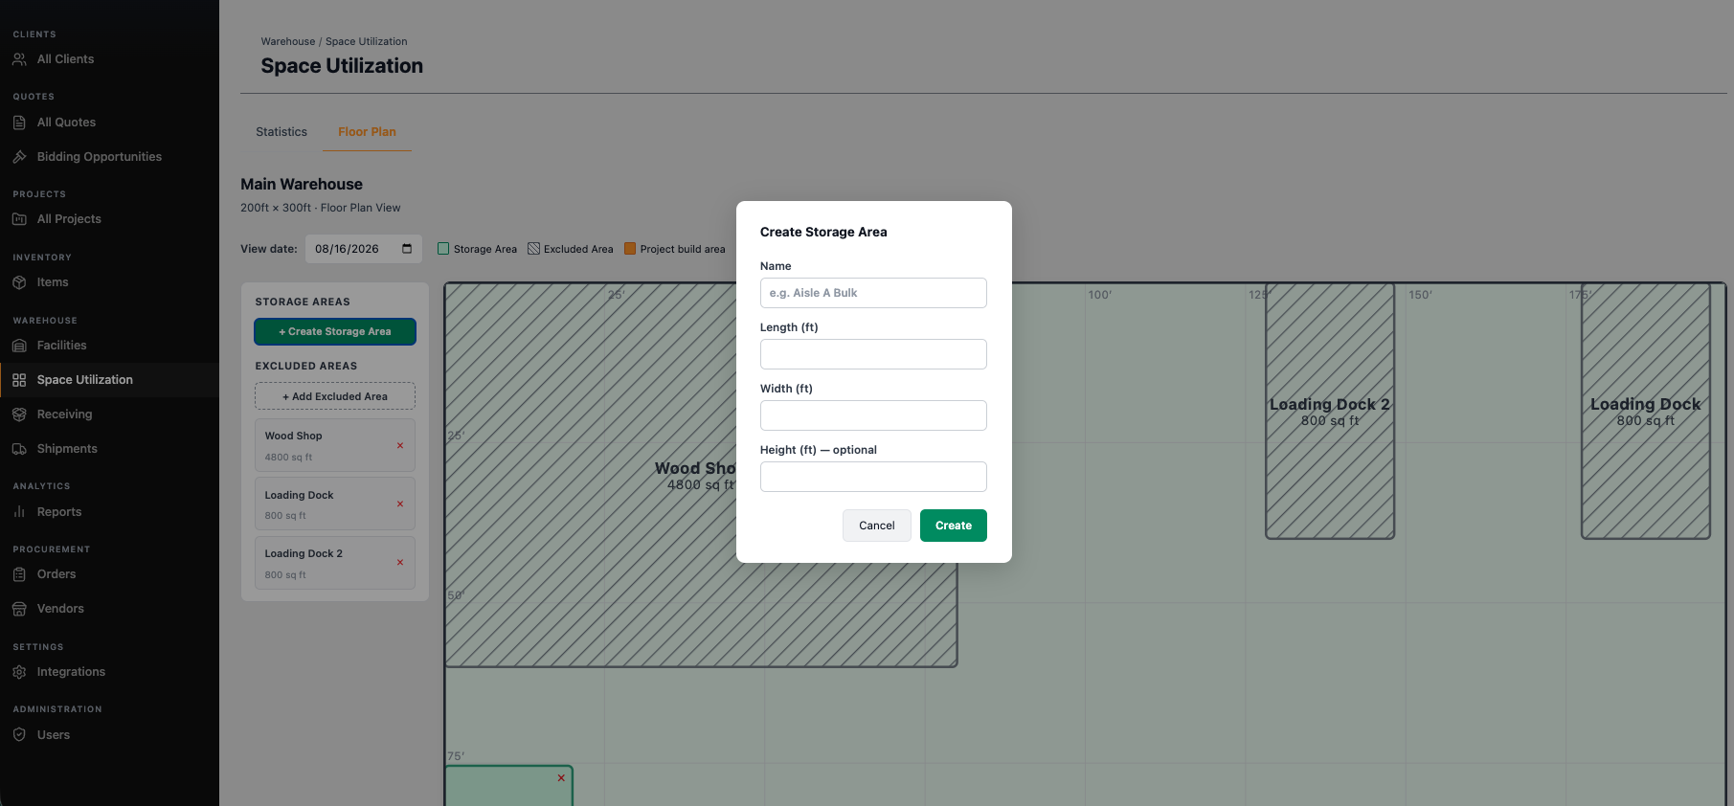Click the Project build area orange swatch
1734x806 pixels.
tap(630, 249)
